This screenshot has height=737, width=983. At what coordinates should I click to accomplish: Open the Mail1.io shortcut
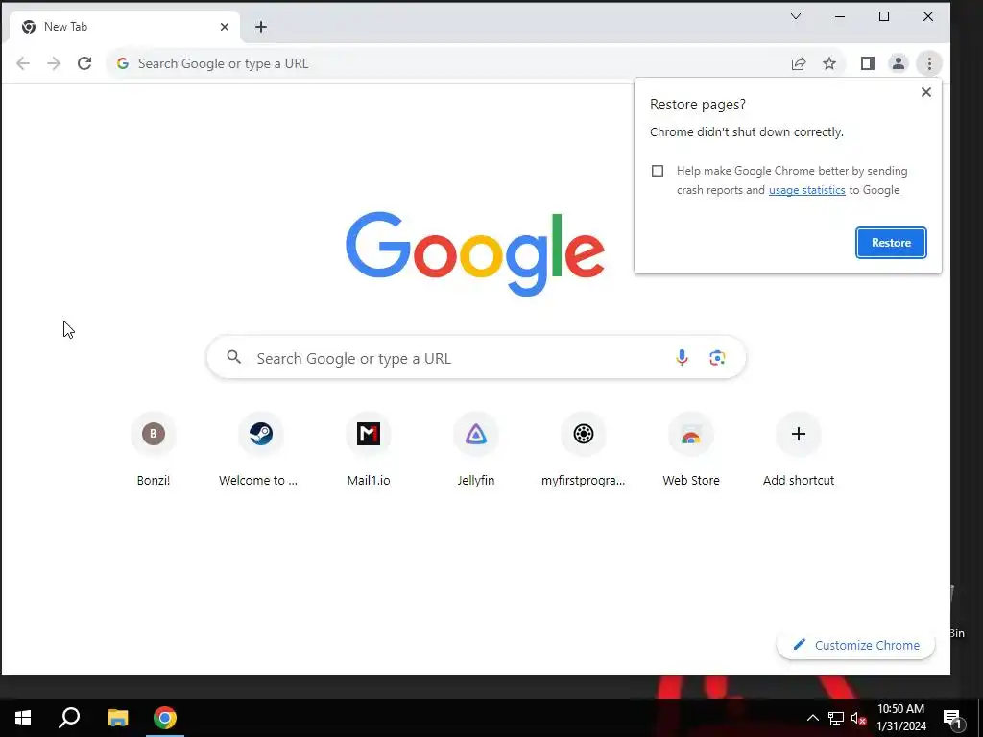point(369,449)
